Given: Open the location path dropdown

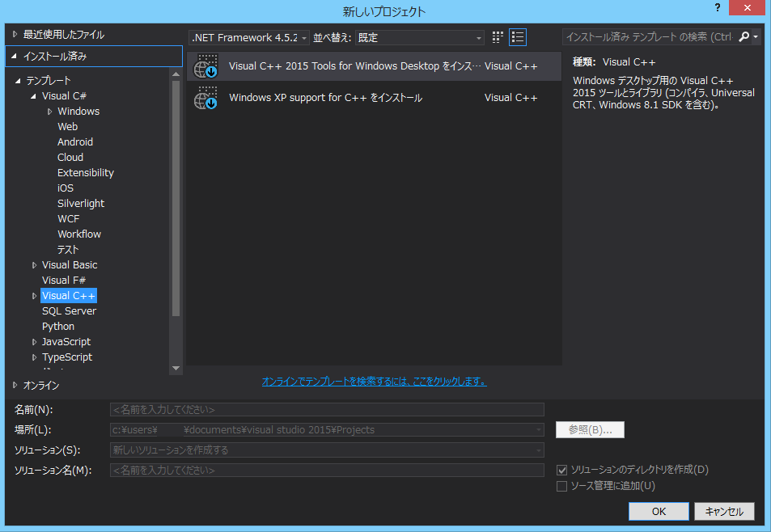Looking at the screenshot, I should coord(539,430).
